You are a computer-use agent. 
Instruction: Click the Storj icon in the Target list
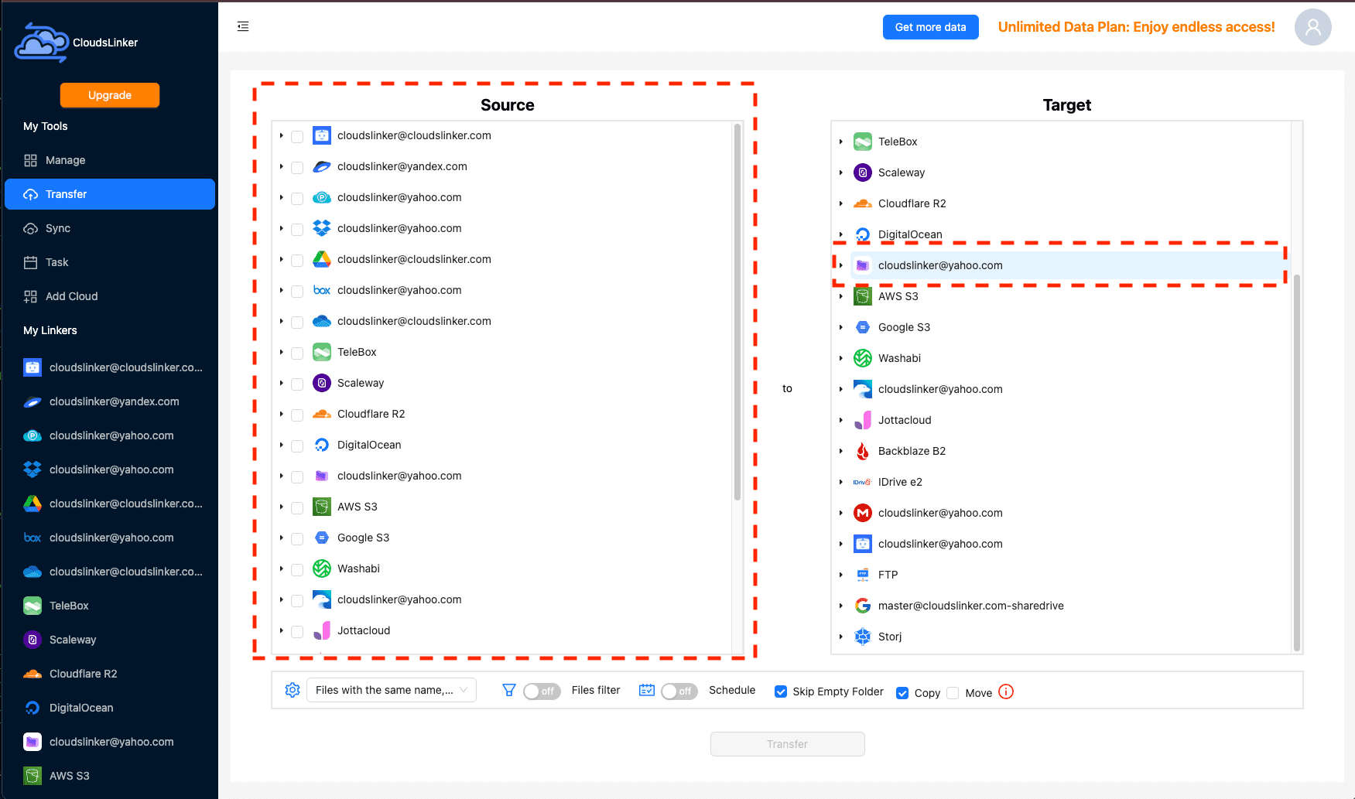[863, 637]
